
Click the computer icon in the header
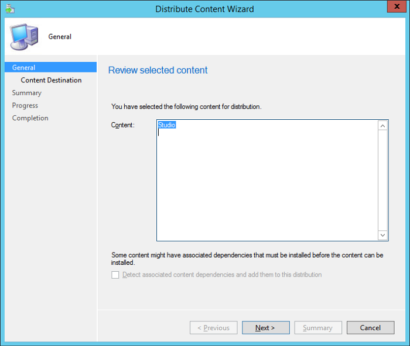coord(23,37)
